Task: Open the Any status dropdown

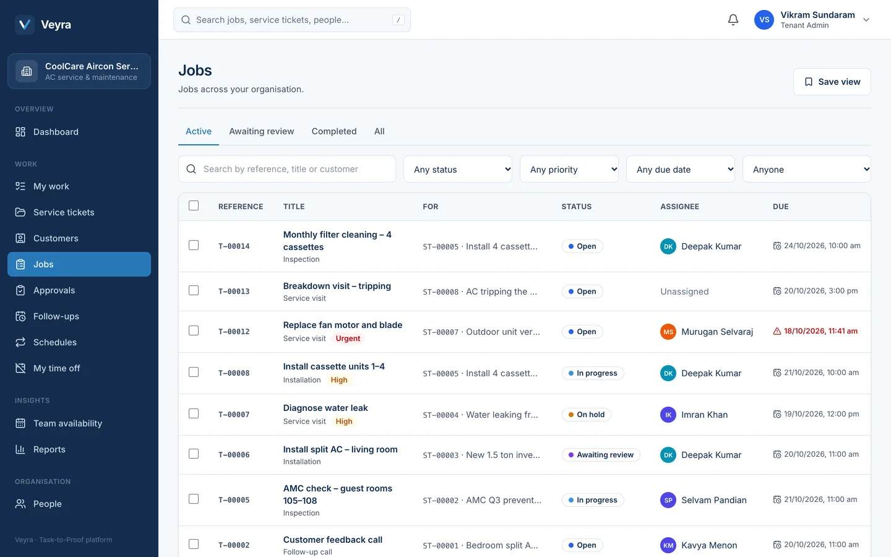Action: pyautogui.click(x=458, y=169)
